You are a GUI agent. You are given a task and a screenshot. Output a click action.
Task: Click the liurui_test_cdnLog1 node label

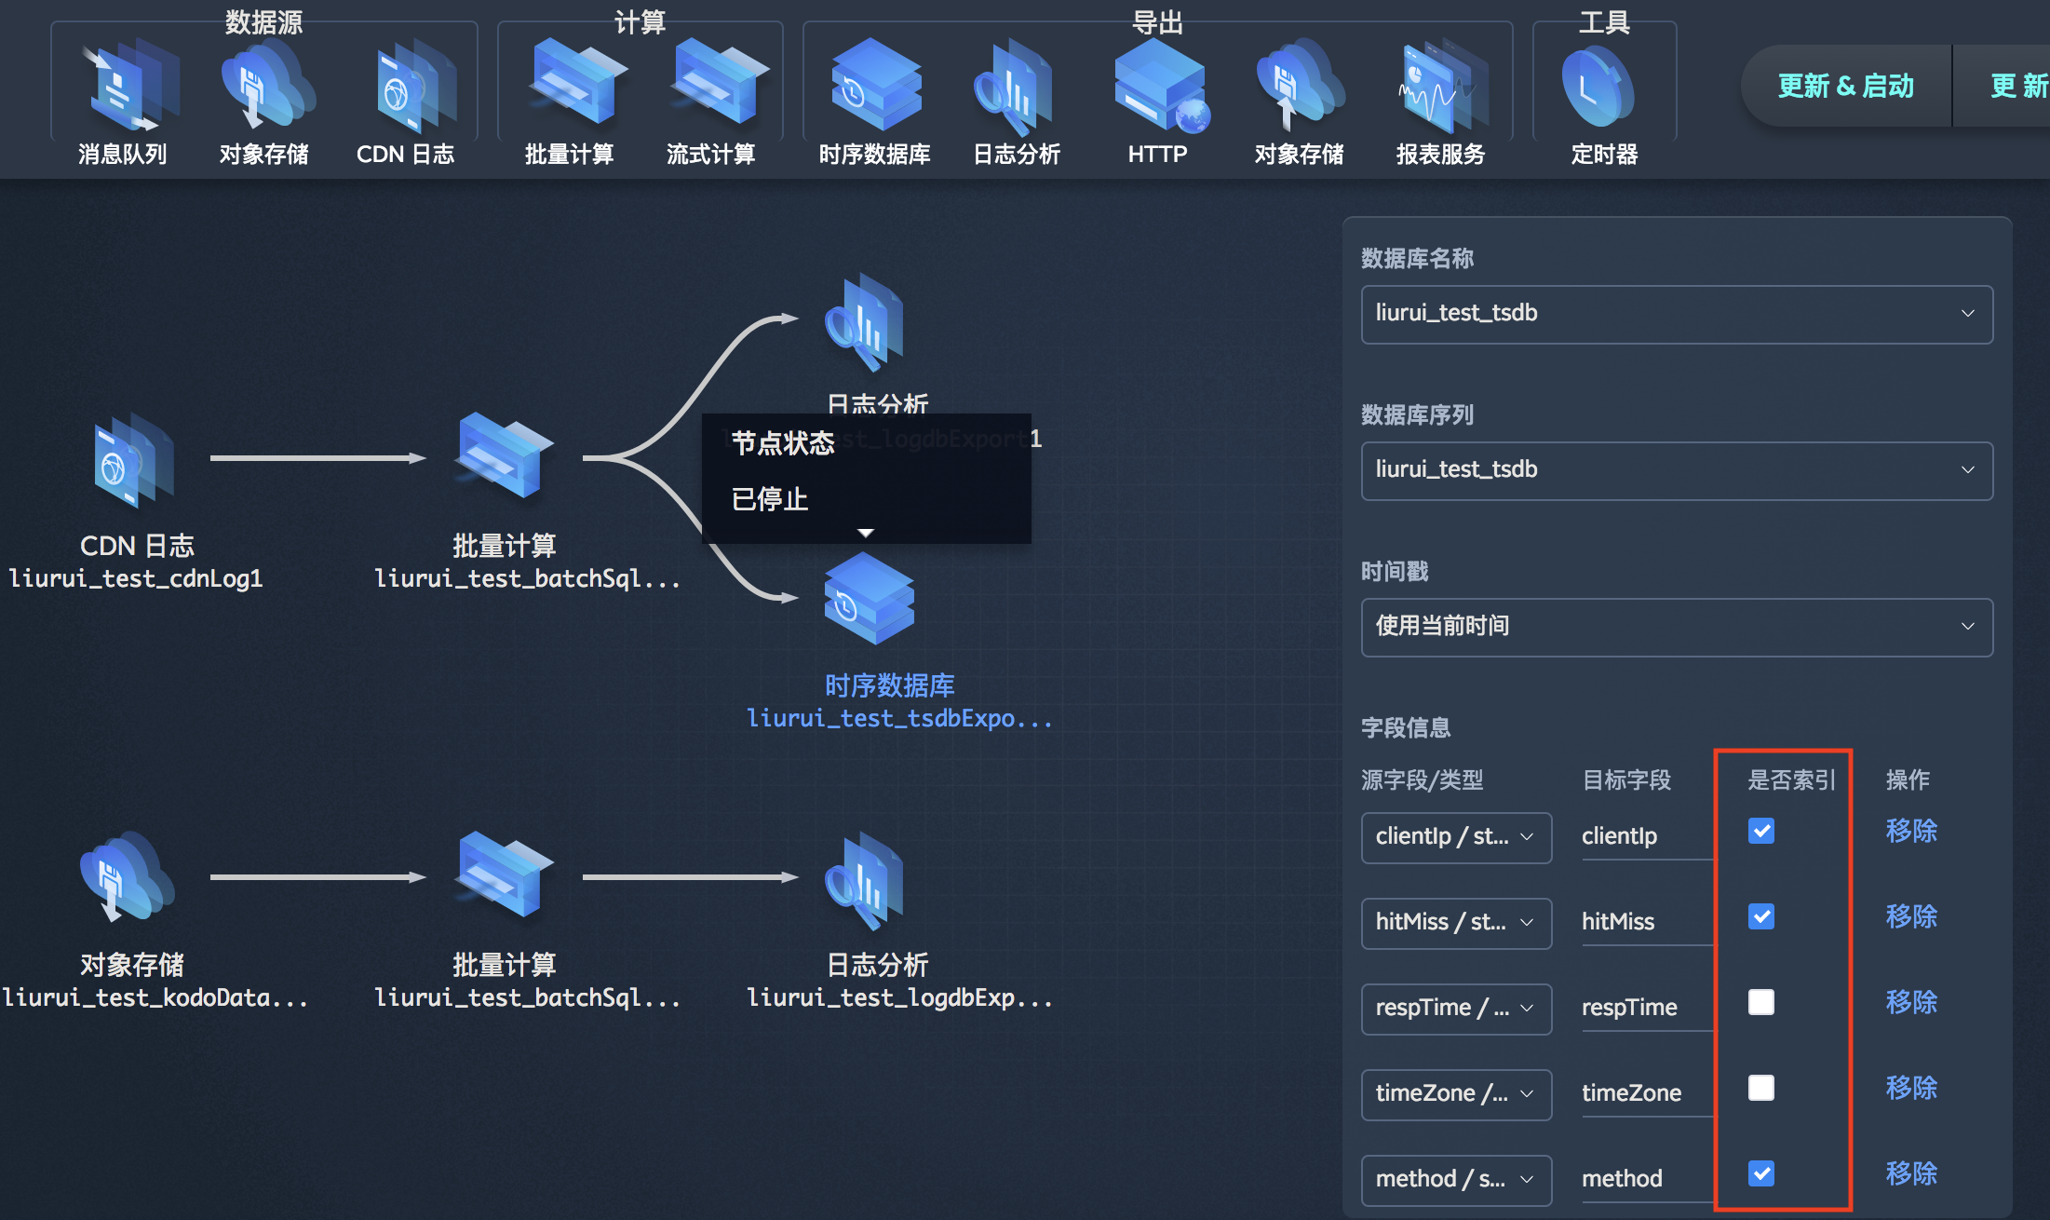coord(136,579)
